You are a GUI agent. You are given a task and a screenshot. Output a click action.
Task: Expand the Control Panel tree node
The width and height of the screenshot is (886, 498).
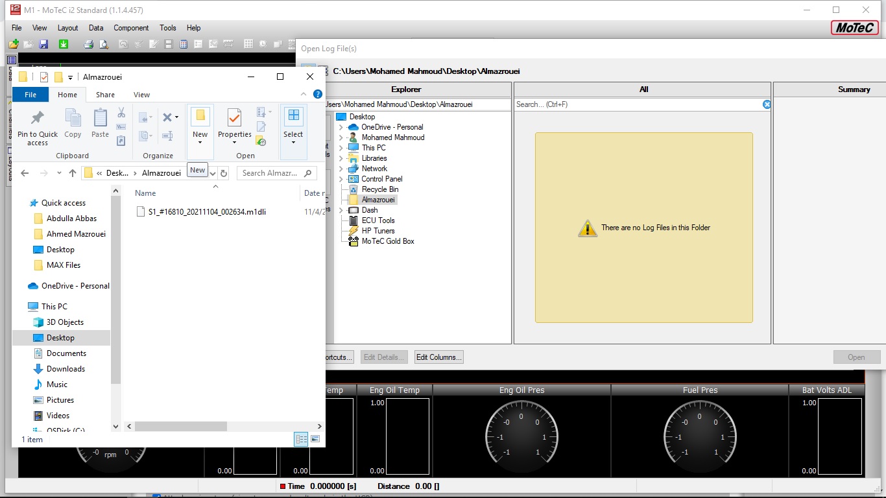pos(341,179)
